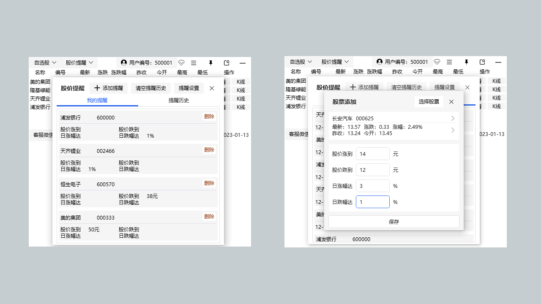Click the 股价涨到 field showing 14
The image size is (541, 304).
tap(372, 154)
